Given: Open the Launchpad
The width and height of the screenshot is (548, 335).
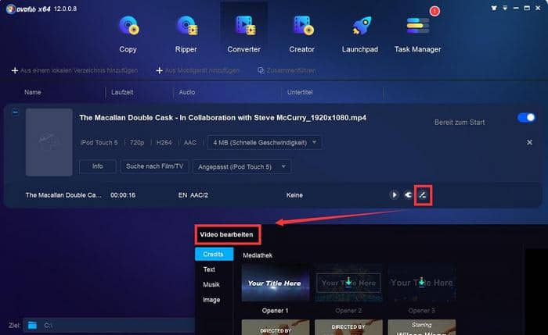Looking at the screenshot, I should pos(360,34).
